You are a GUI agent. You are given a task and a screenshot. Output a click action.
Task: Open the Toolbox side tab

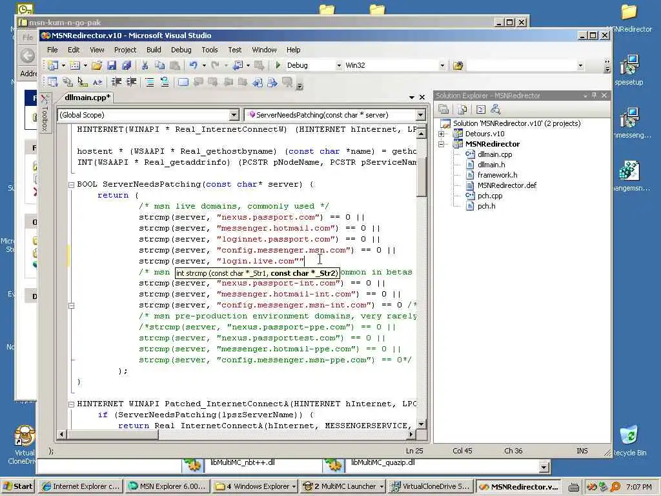point(45,113)
